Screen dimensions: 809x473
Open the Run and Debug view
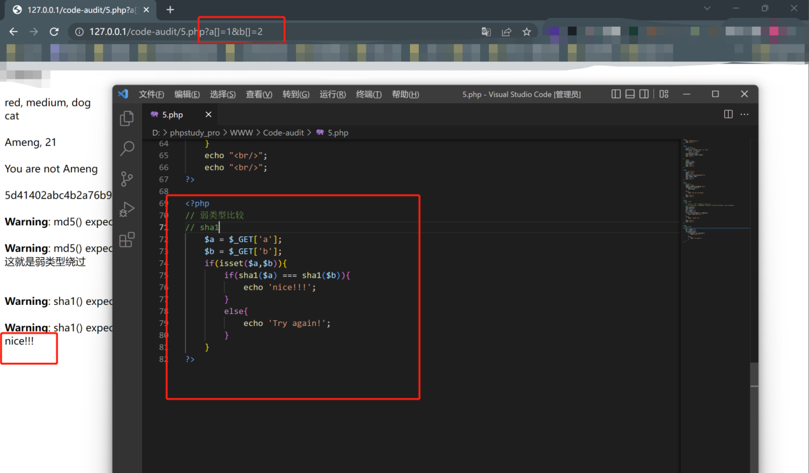pos(127,209)
